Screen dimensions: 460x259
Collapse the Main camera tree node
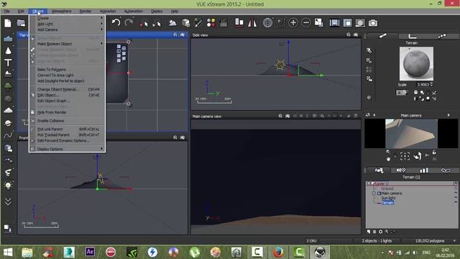point(374,194)
